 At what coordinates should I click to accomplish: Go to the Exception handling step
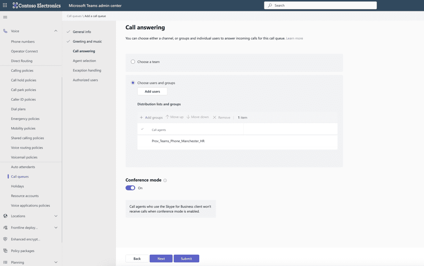[x=87, y=70]
